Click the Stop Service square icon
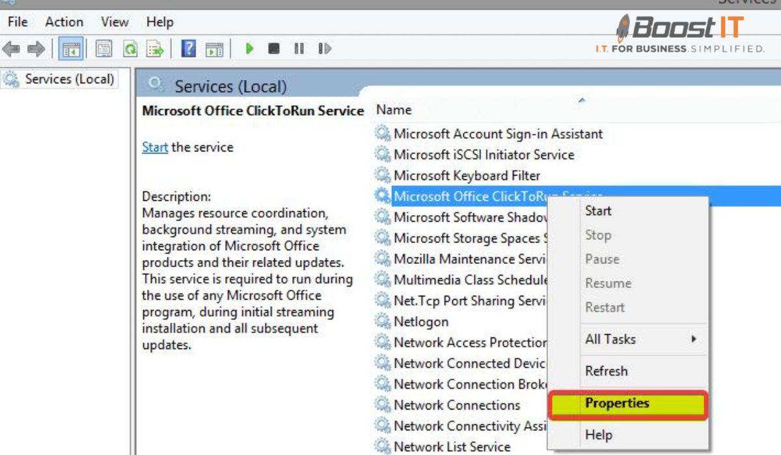Screen dimensions: 781x455 (274, 49)
